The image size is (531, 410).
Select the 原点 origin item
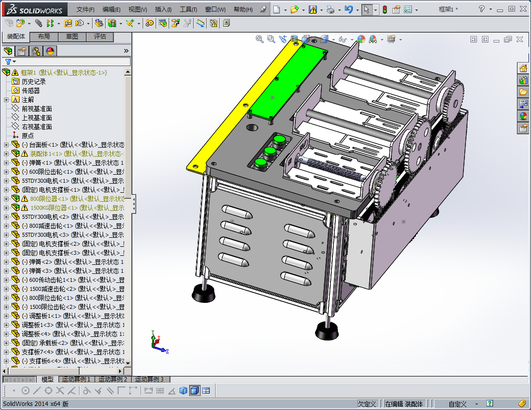click(28, 136)
